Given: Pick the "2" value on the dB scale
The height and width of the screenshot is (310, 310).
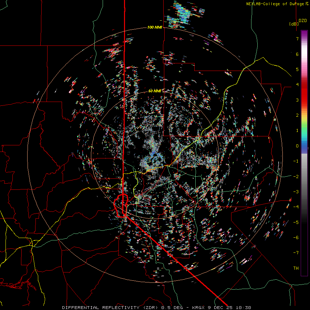Looking at the screenshot, I should pyautogui.click(x=297, y=115).
